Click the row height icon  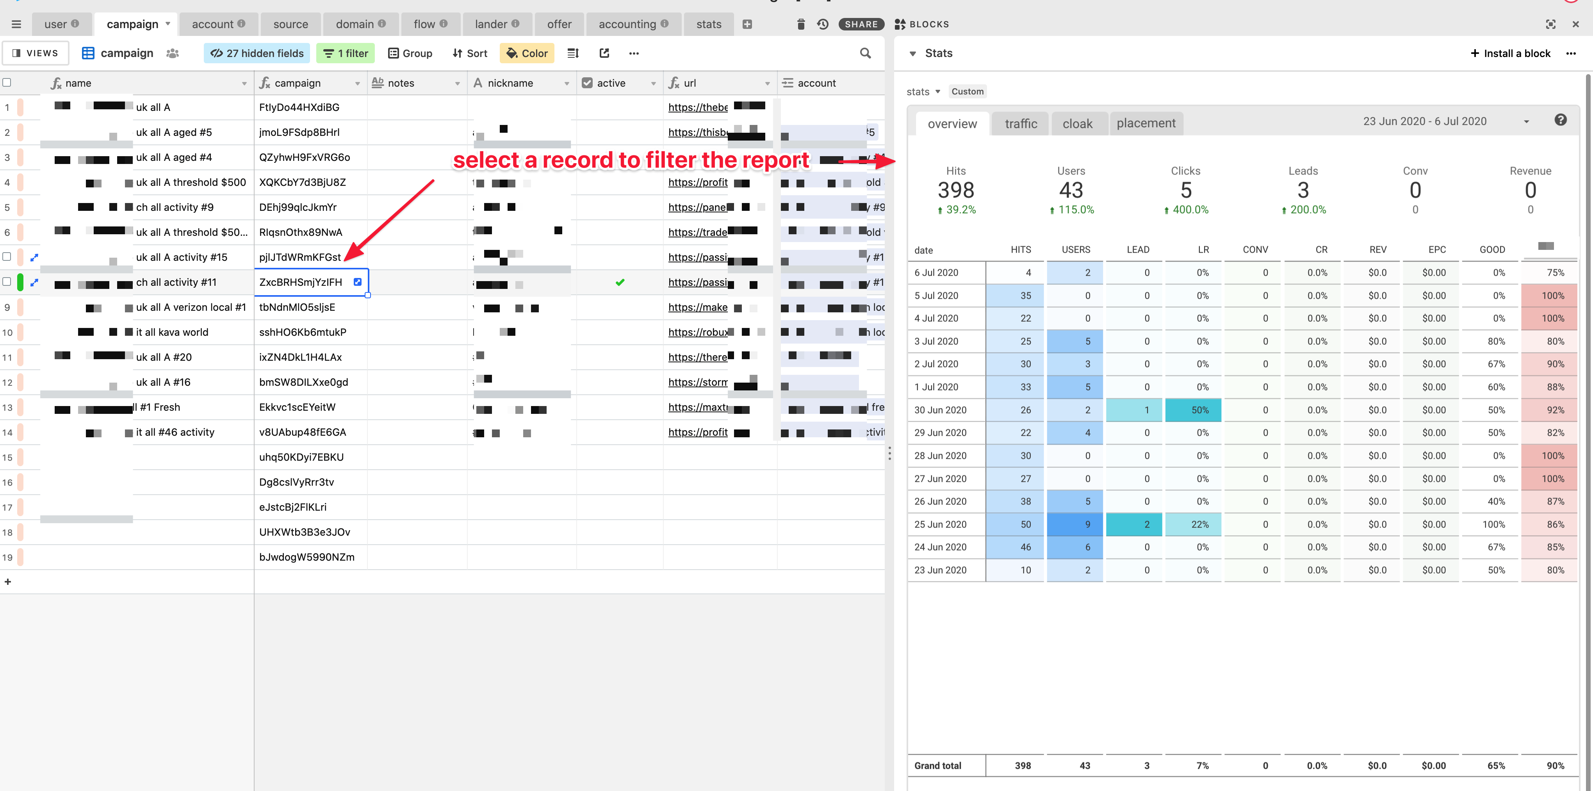click(573, 53)
